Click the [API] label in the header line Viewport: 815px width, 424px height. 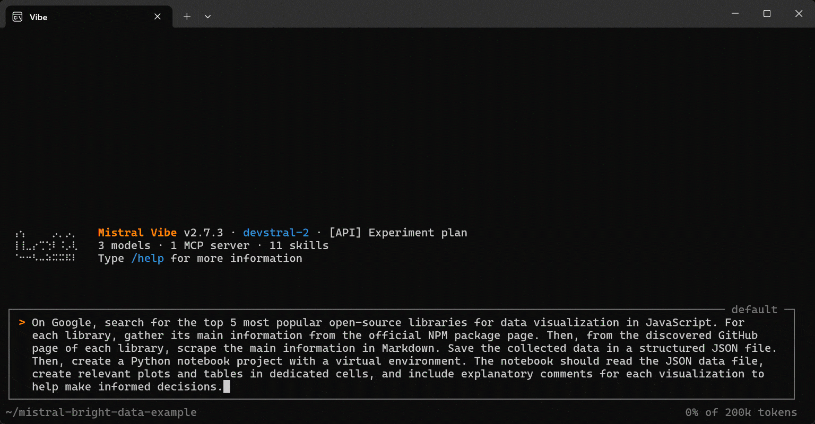pos(345,232)
